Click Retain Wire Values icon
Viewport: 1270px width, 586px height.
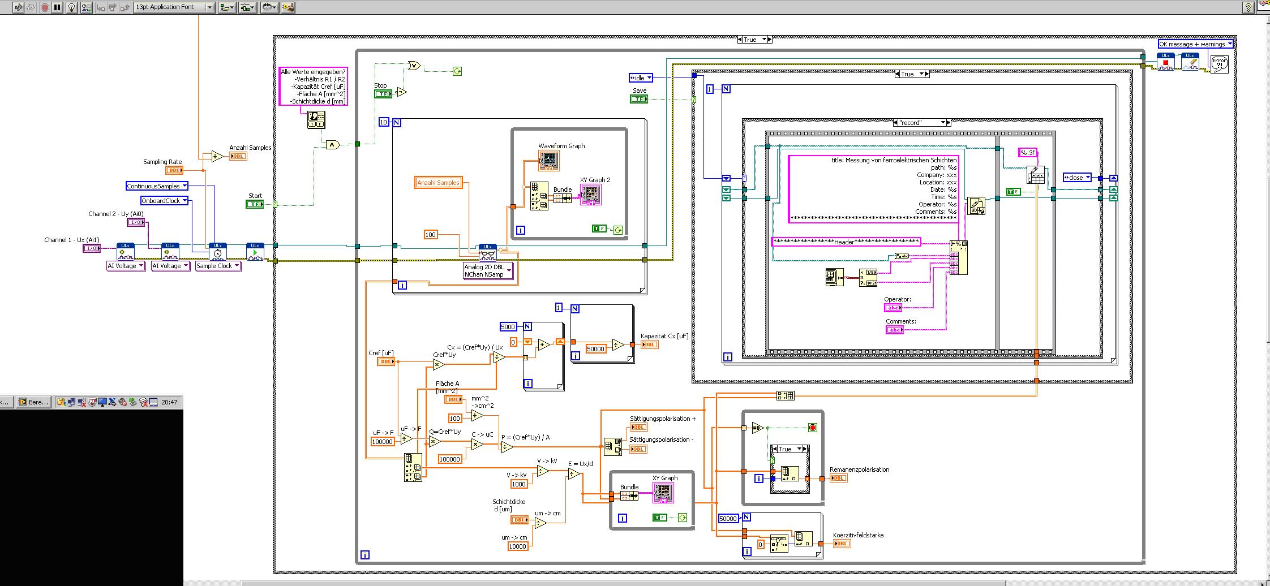86,7
